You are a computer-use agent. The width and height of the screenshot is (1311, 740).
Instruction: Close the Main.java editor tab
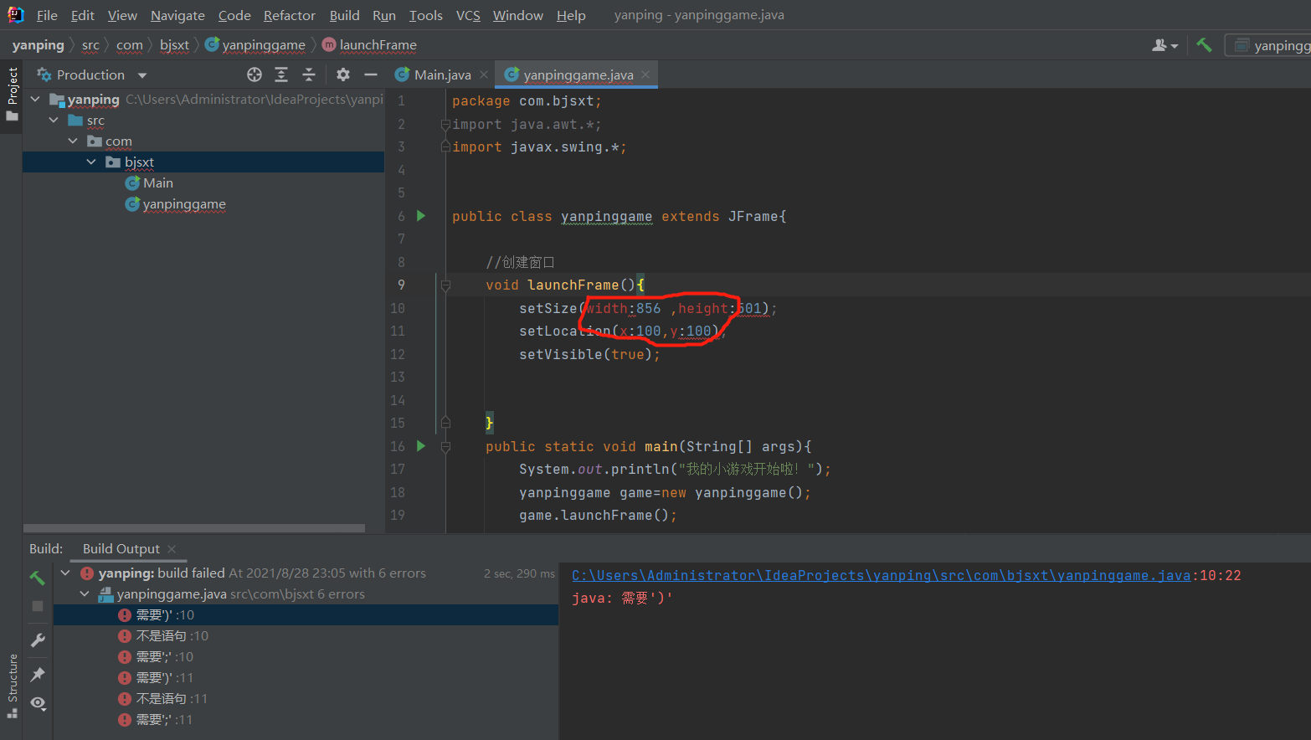point(484,75)
